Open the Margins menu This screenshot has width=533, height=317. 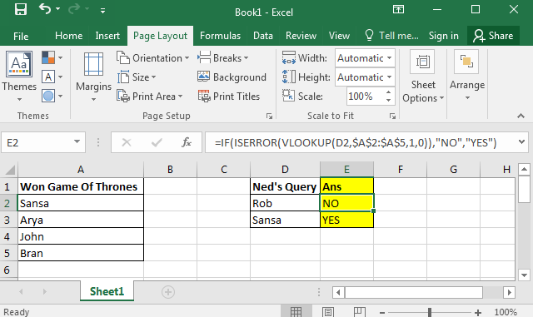point(93,77)
